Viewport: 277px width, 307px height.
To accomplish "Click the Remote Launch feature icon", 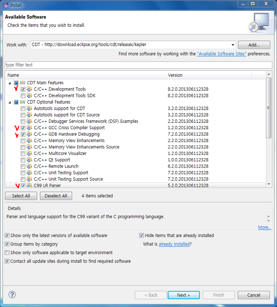I will tap(29, 166).
